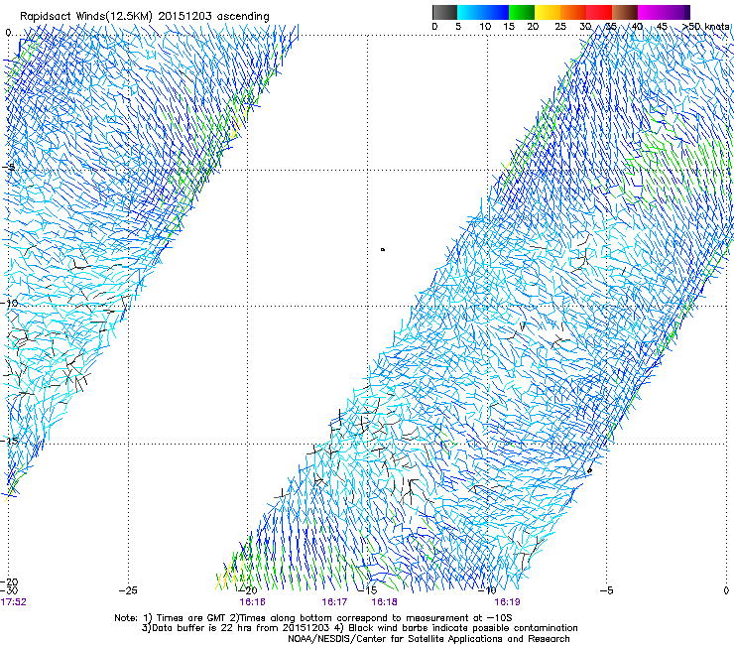
Task: Click the gray 0–5 knots legend swatch
Action: coord(444,12)
